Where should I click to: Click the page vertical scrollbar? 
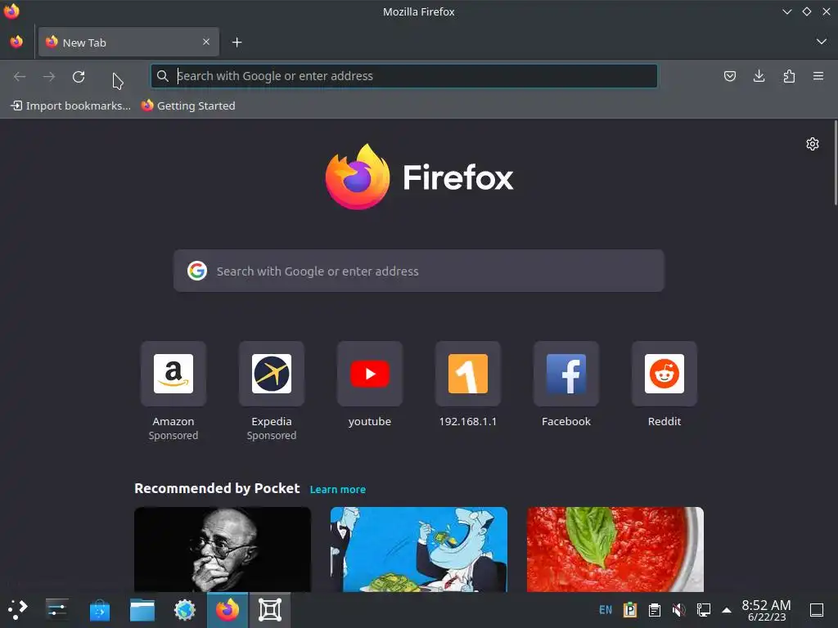[x=835, y=163]
